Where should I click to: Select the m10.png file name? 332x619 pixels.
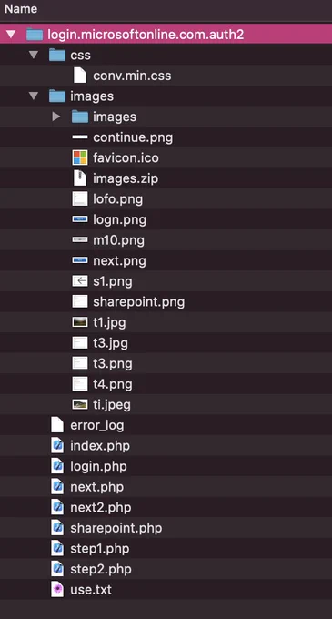point(118,240)
